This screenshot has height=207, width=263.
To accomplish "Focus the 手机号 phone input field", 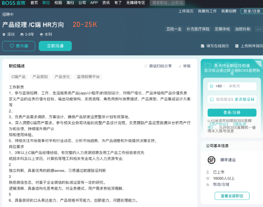I will point(242,86).
